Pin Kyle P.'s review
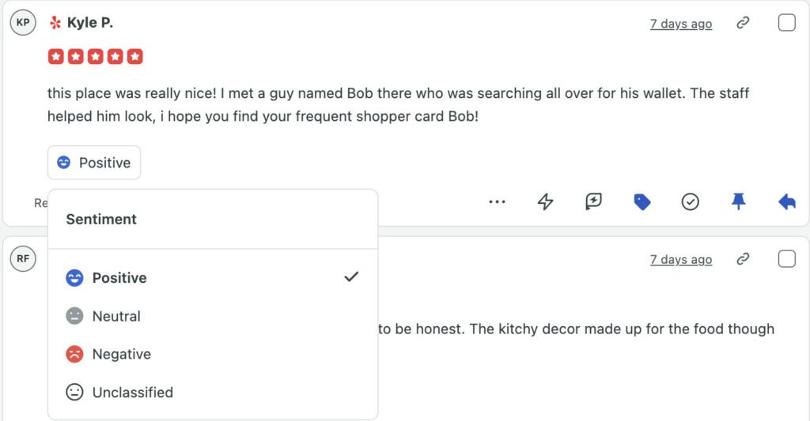This screenshot has width=810, height=421. 739,201
